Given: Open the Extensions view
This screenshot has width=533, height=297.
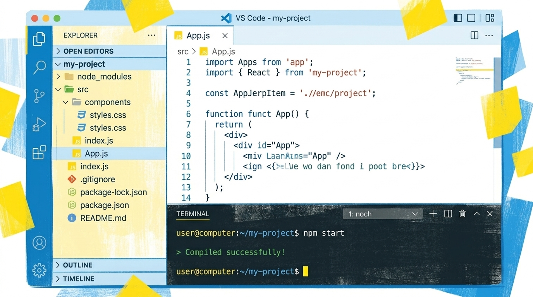Looking at the screenshot, I should 39,153.
